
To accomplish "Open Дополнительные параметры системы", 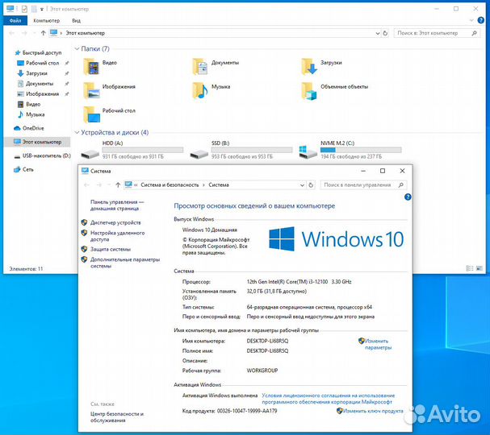I will coord(124,263).
